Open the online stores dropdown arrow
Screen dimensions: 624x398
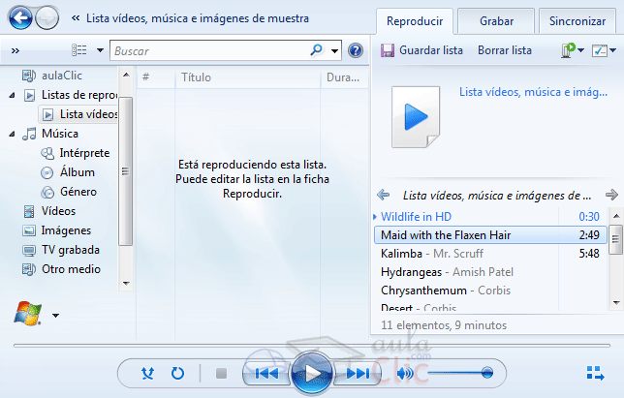56,316
